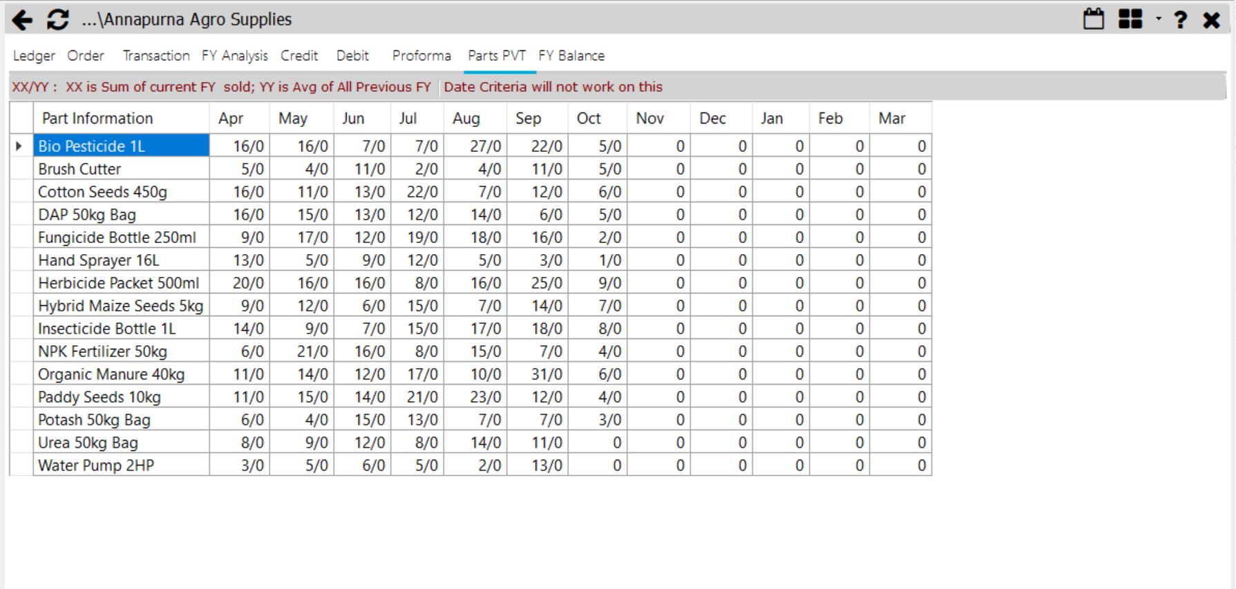Image resolution: width=1236 pixels, height=589 pixels.
Task: Sort by the Sep column header
Action: tap(529, 119)
